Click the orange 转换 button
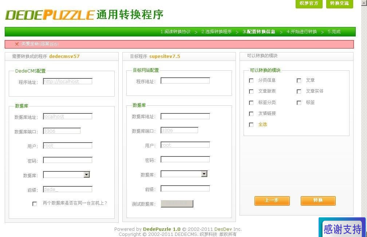367x237 pixels. click(x=318, y=201)
